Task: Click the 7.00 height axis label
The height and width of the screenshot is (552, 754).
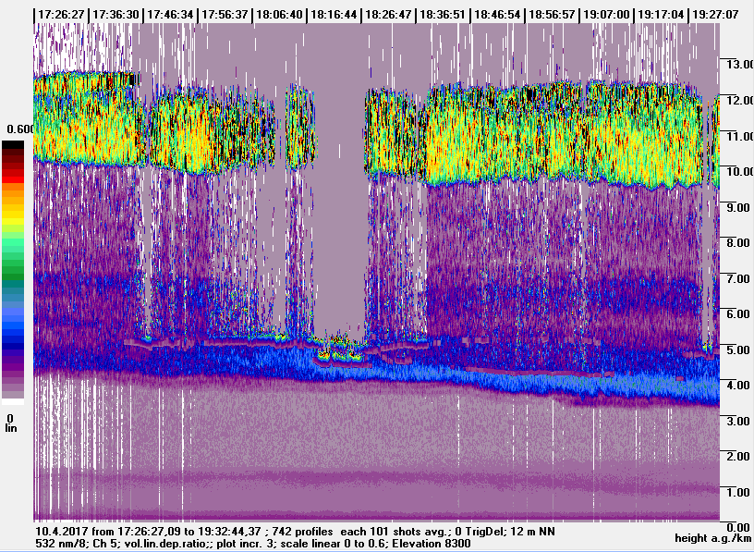Action: point(738,278)
